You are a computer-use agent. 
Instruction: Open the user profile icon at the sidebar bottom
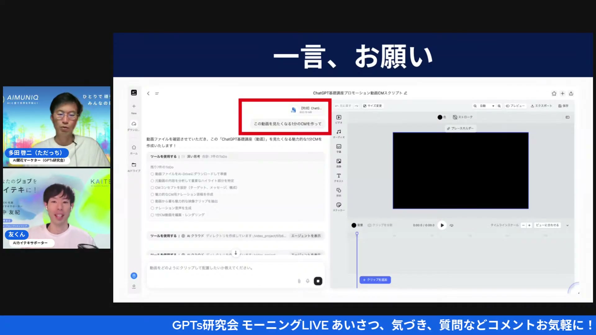[x=134, y=287]
